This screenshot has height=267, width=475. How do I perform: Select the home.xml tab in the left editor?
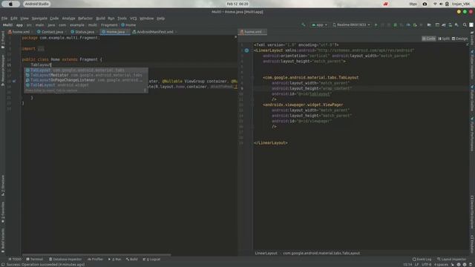19,32
